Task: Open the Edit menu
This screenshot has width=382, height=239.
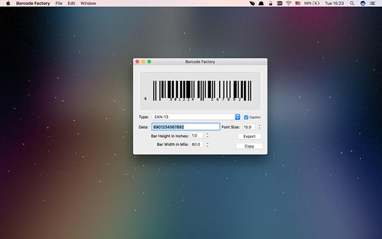Action: (x=71, y=3)
